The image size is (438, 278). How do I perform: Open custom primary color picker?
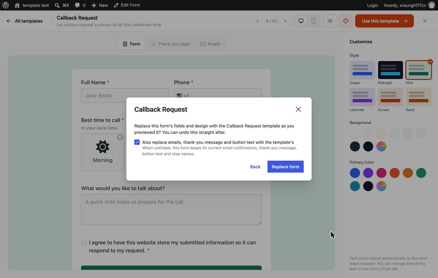(381, 186)
